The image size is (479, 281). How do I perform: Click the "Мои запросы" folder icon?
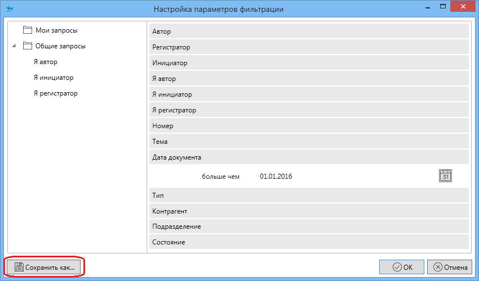point(28,30)
